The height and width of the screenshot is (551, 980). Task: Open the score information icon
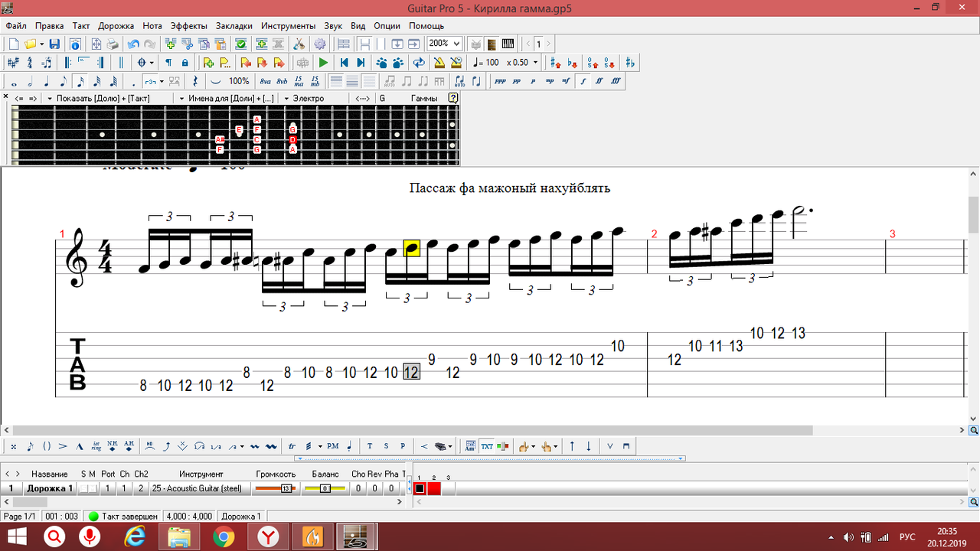75,44
